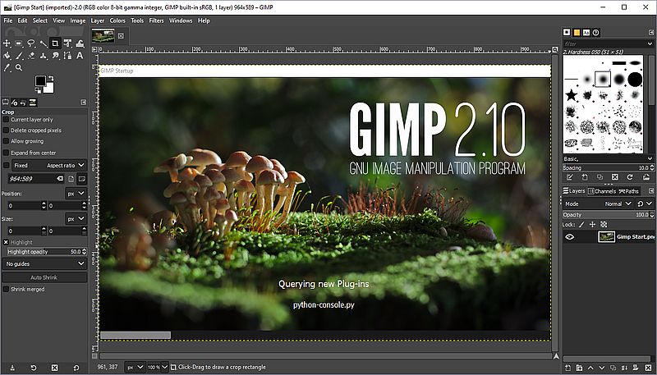Toggle the Fixed aspect ratio checkbox

(6, 165)
